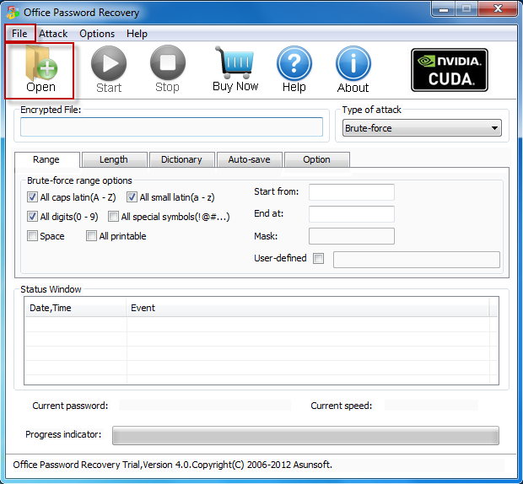Viewport: 523px width, 484px height.
Task: Click the Start play button icon
Action: click(109, 63)
